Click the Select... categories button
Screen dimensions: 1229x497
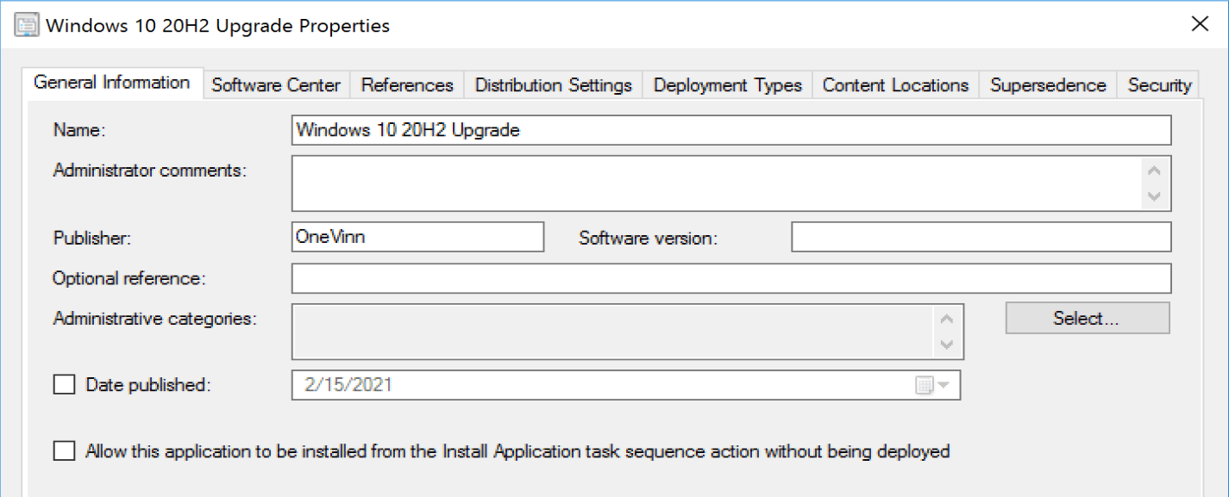pos(1087,318)
